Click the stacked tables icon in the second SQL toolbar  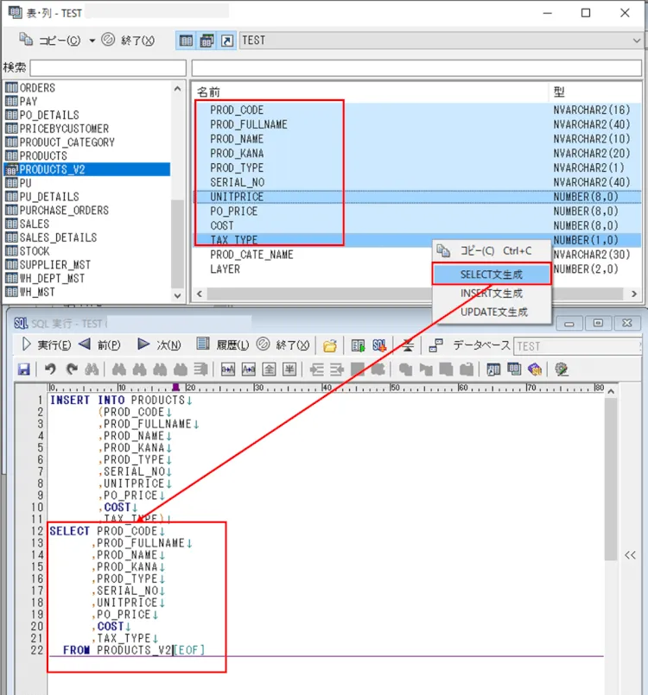click(514, 370)
